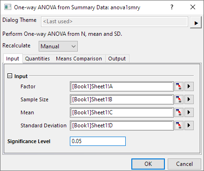204x171 pixels.
Task: Select the Input tab
Action: [x=13, y=59]
